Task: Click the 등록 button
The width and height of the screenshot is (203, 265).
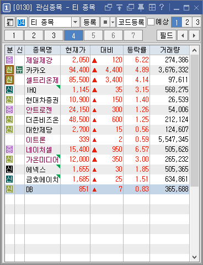Action: coord(90,23)
